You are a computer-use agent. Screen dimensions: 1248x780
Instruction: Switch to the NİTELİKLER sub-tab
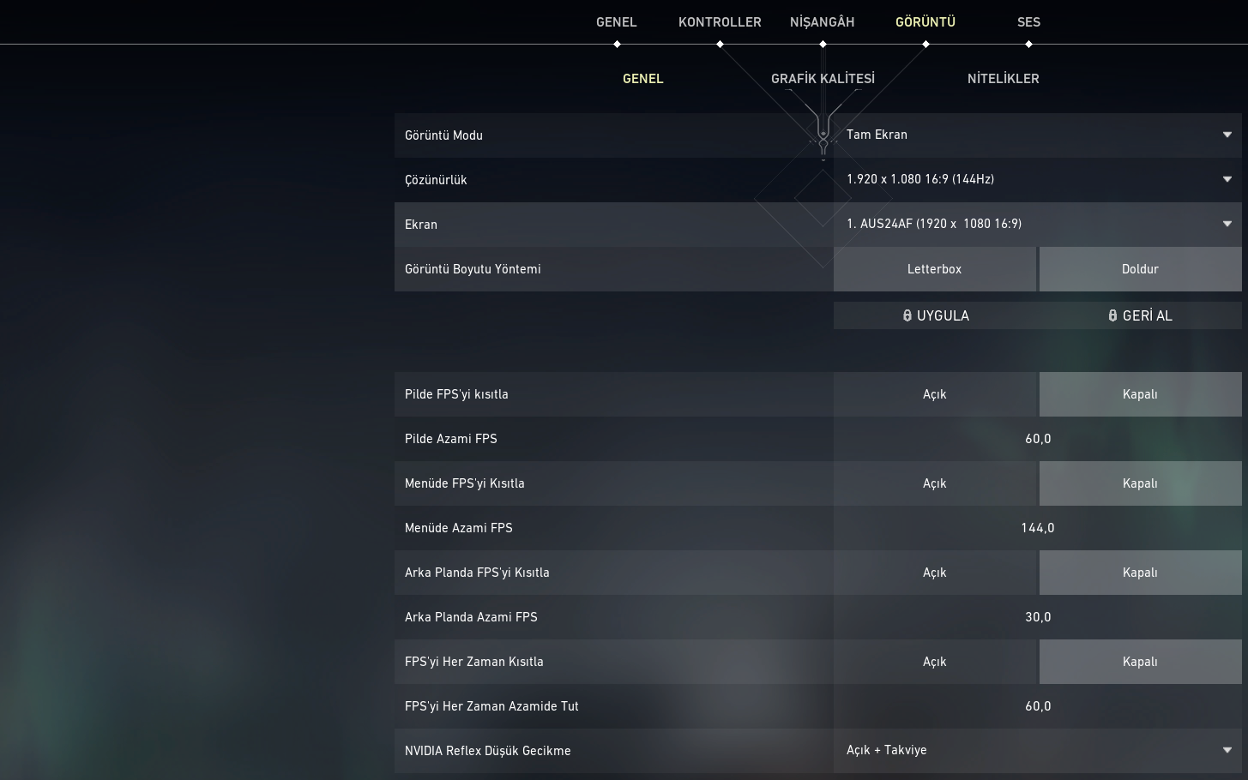[x=1003, y=79]
